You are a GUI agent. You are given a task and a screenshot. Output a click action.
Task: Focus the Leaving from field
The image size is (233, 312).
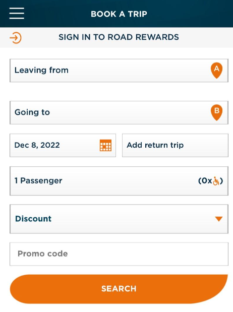pyautogui.click(x=119, y=71)
